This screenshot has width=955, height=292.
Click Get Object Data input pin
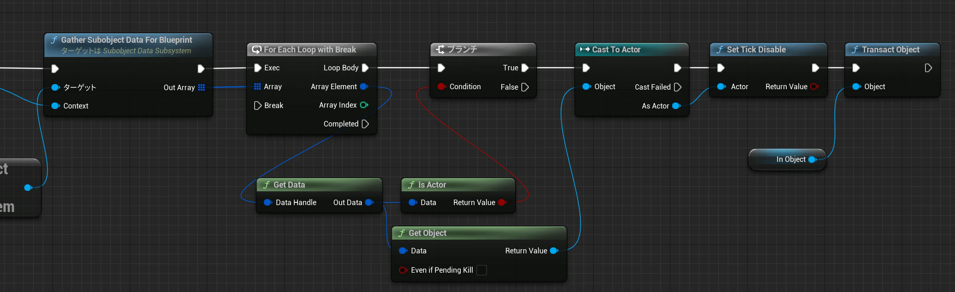403,251
